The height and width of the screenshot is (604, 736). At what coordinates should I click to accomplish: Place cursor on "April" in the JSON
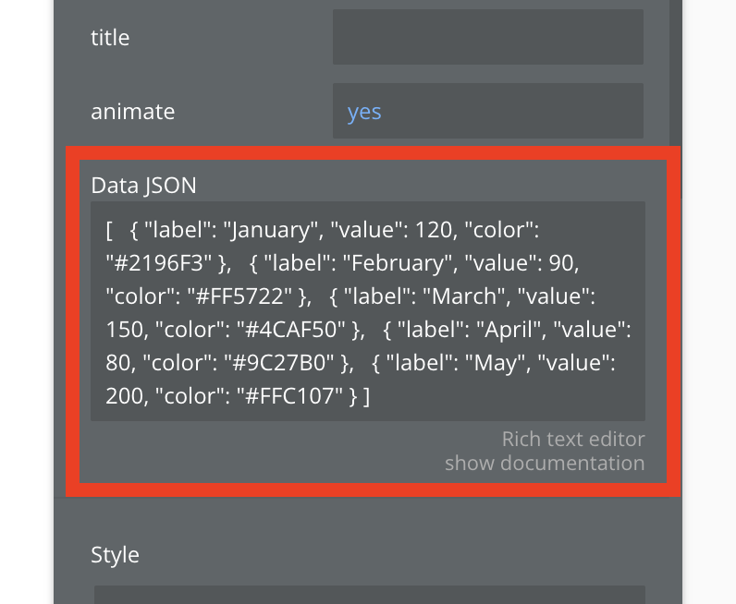[526, 330]
